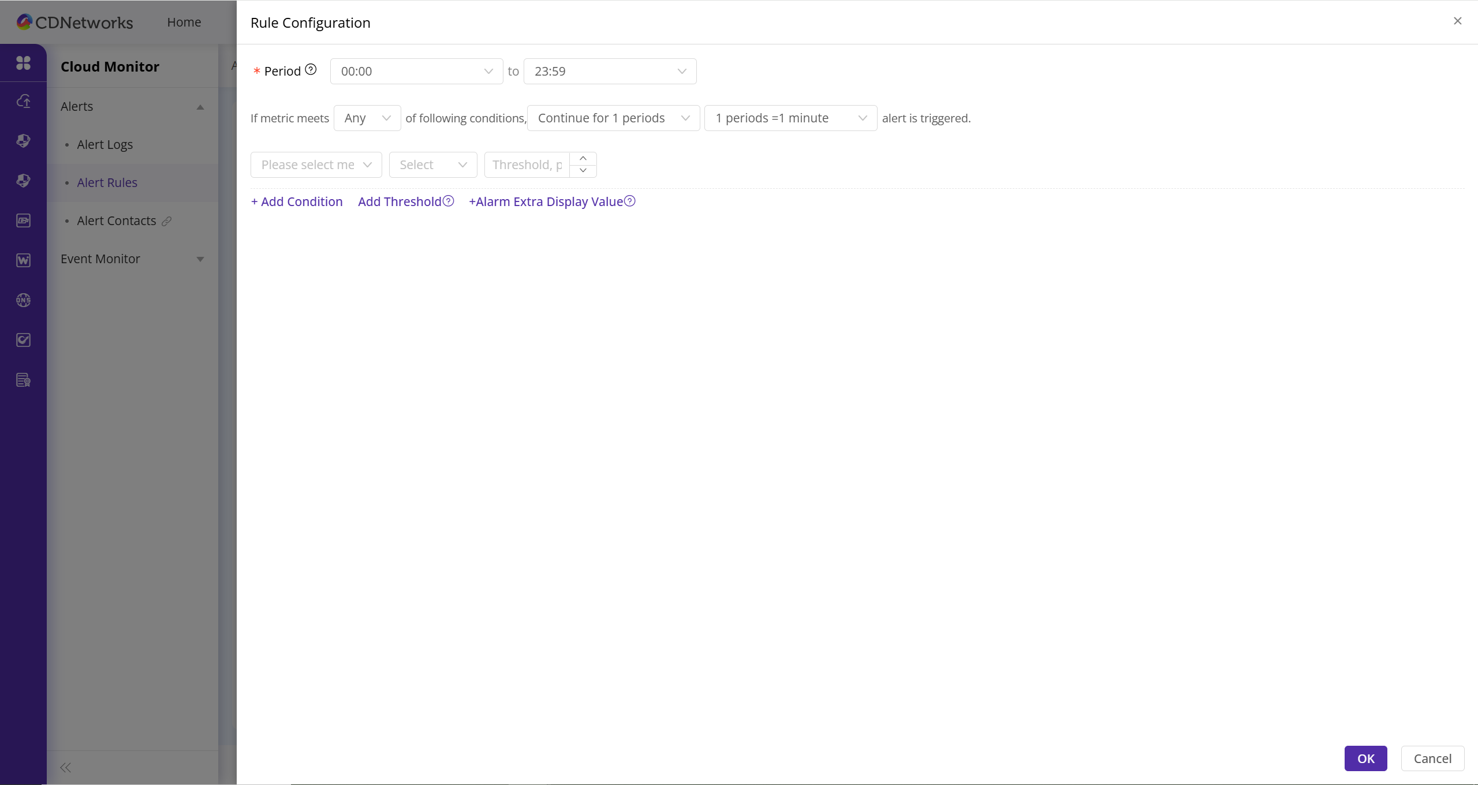Screen dimensions: 1478x785
Task: Click the + Add Condition link
Action: (297, 201)
